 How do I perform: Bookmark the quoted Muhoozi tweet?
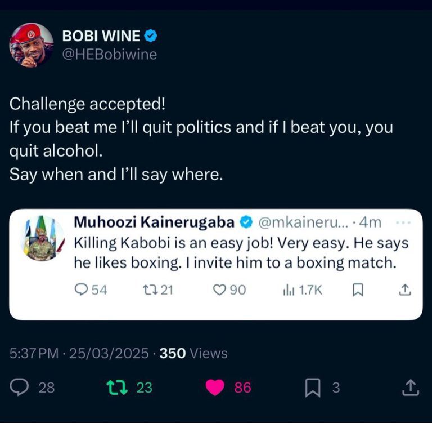click(357, 290)
